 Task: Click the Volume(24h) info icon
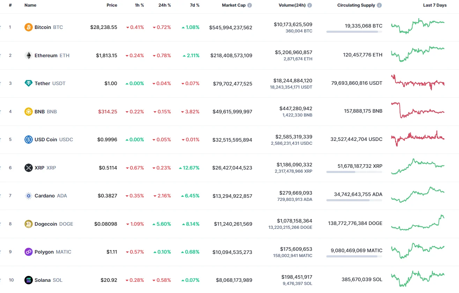click(309, 5)
